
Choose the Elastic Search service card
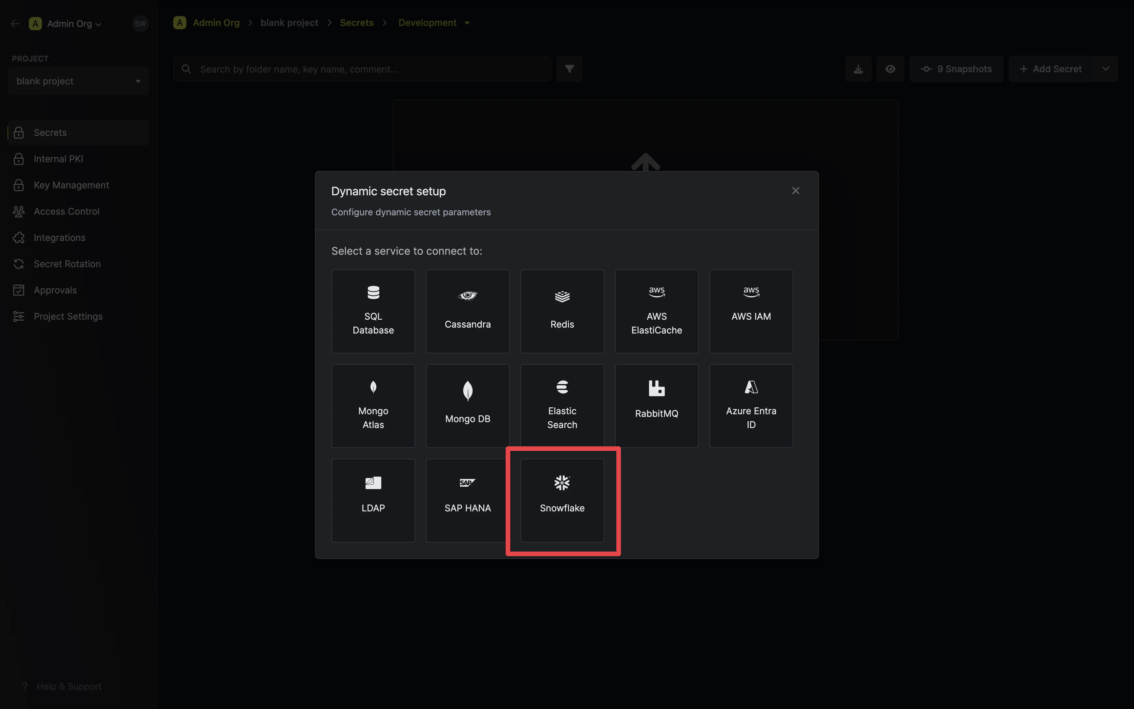pyautogui.click(x=562, y=406)
